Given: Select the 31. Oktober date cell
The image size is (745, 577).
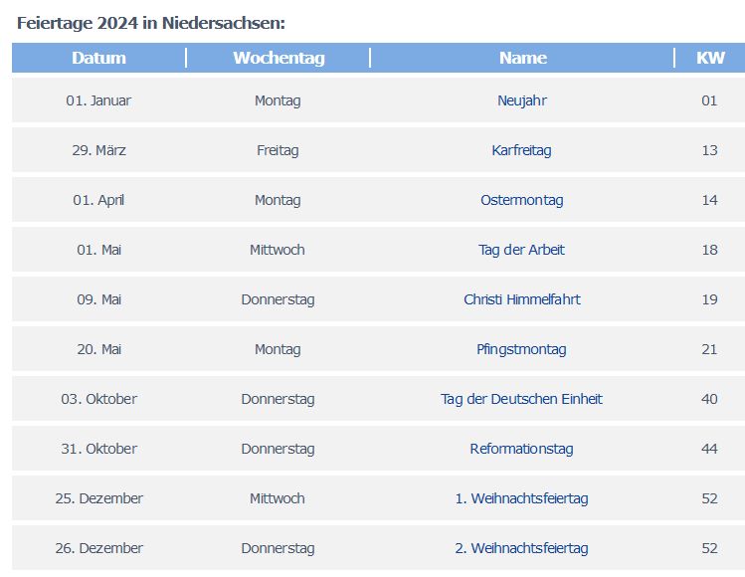Looking at the screenshot, I should [x=98, y=449].
